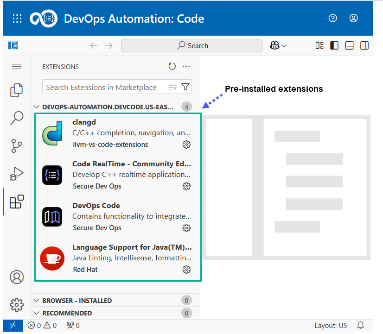
Task: Open the Views and More Actions menu
Action: 187,66
